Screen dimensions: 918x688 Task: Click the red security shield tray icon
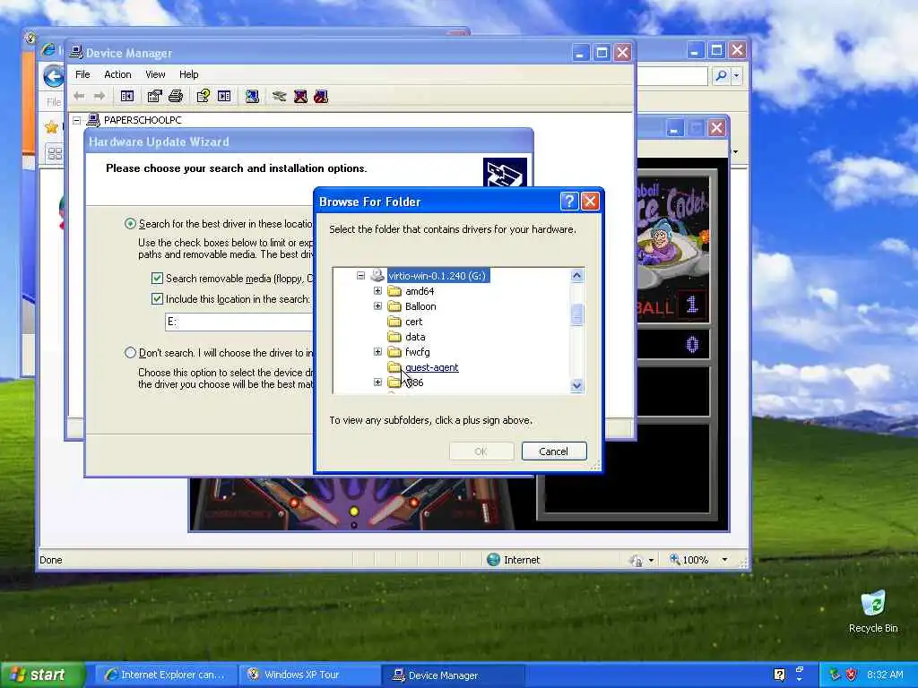pyautogui.click(x=852, y=675)
